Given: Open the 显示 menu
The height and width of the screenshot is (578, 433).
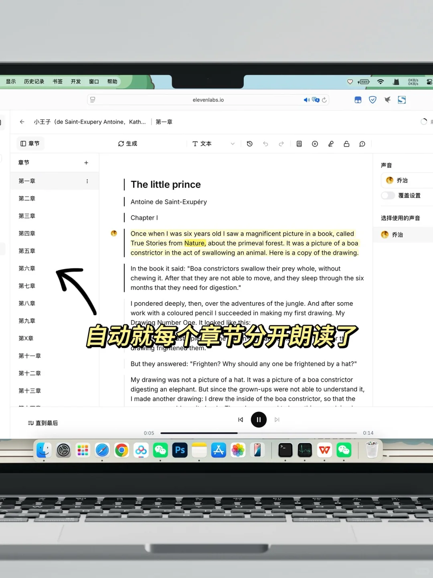Looking at the screenshot, I should 11,81.
